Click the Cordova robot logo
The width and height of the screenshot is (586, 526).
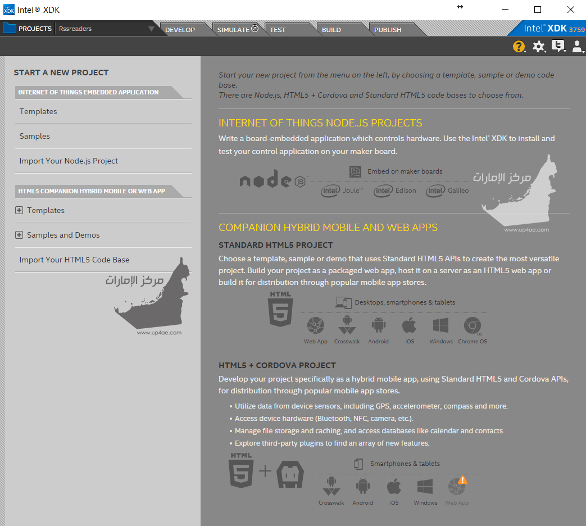click(290, 474)
